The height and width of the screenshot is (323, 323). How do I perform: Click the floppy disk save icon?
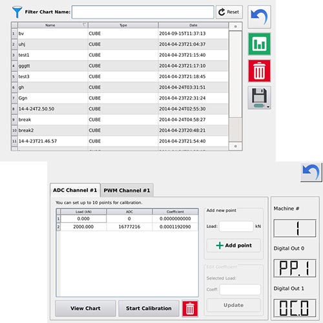coord(259,98)
